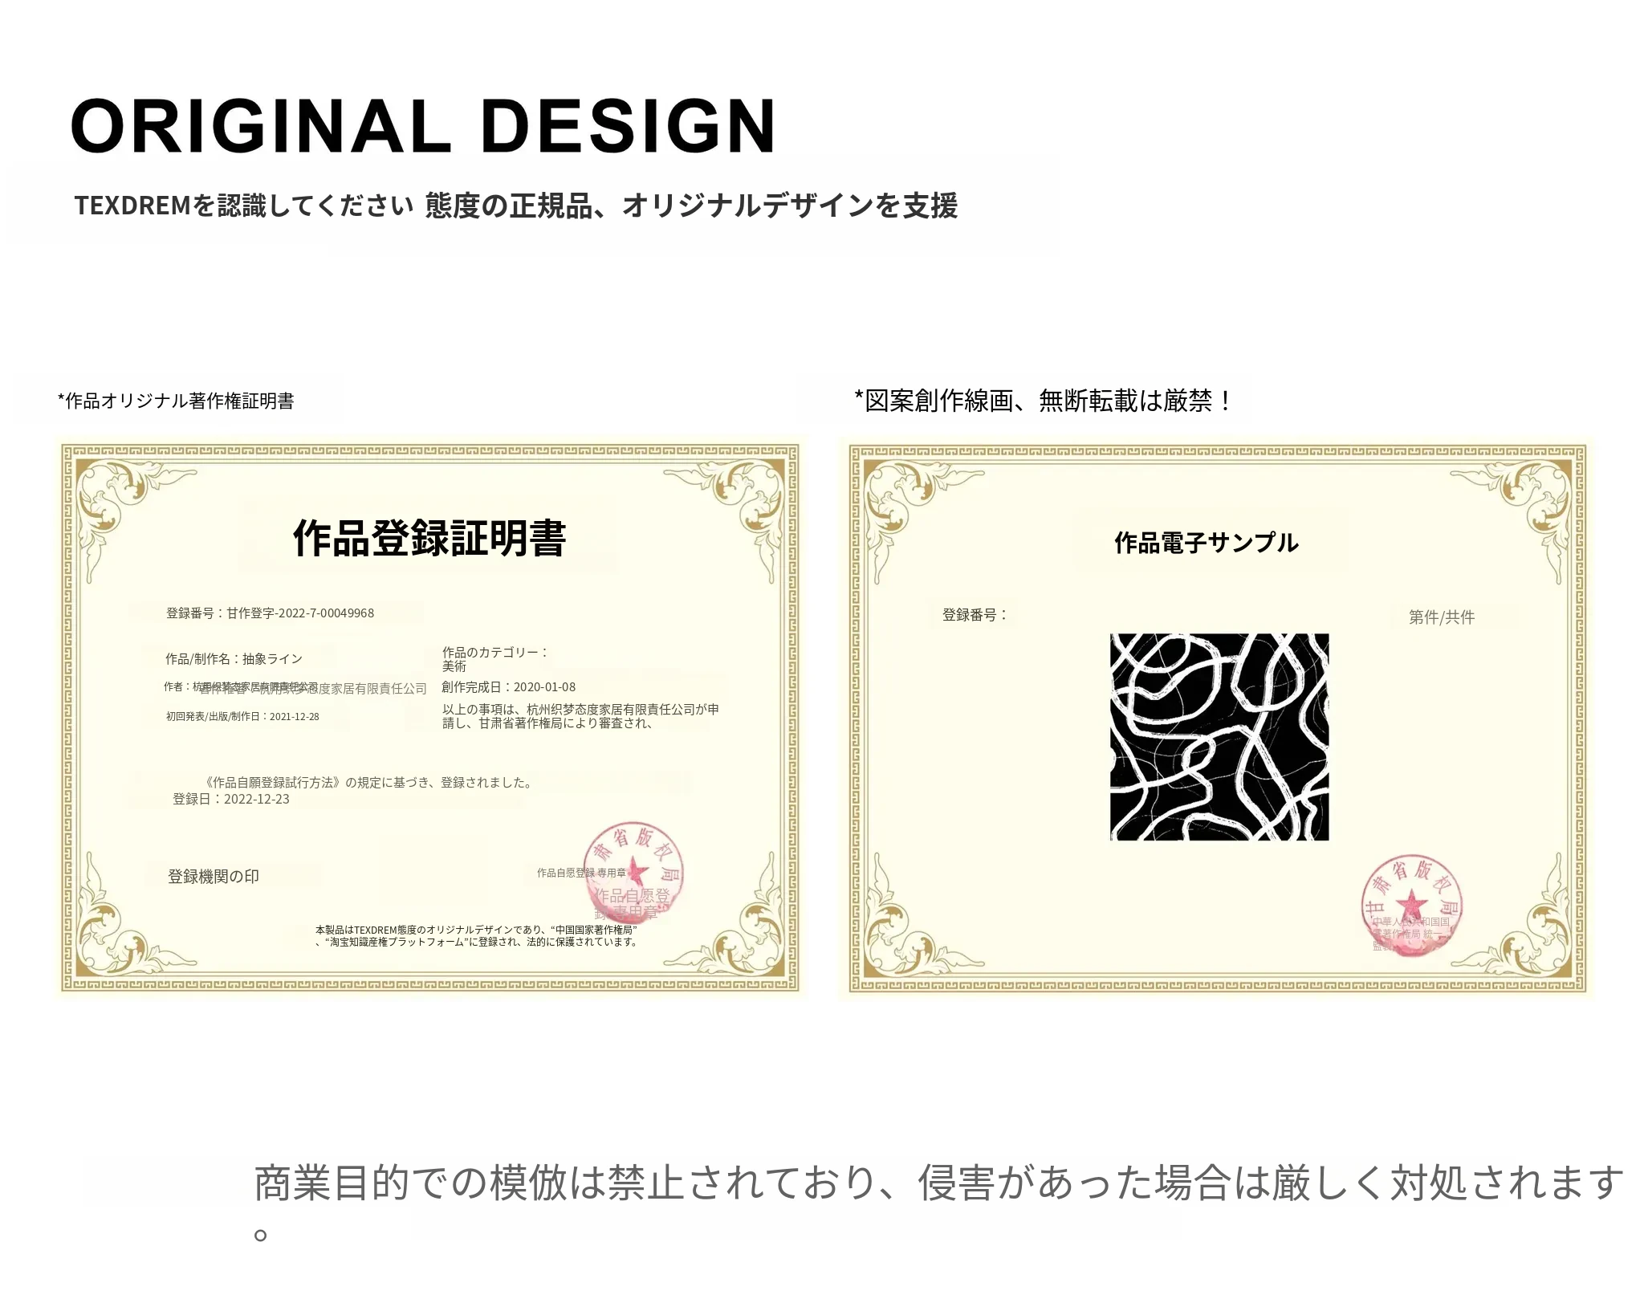
Task: Click the top-left ornament on left certificate
Action: [112, 499]
